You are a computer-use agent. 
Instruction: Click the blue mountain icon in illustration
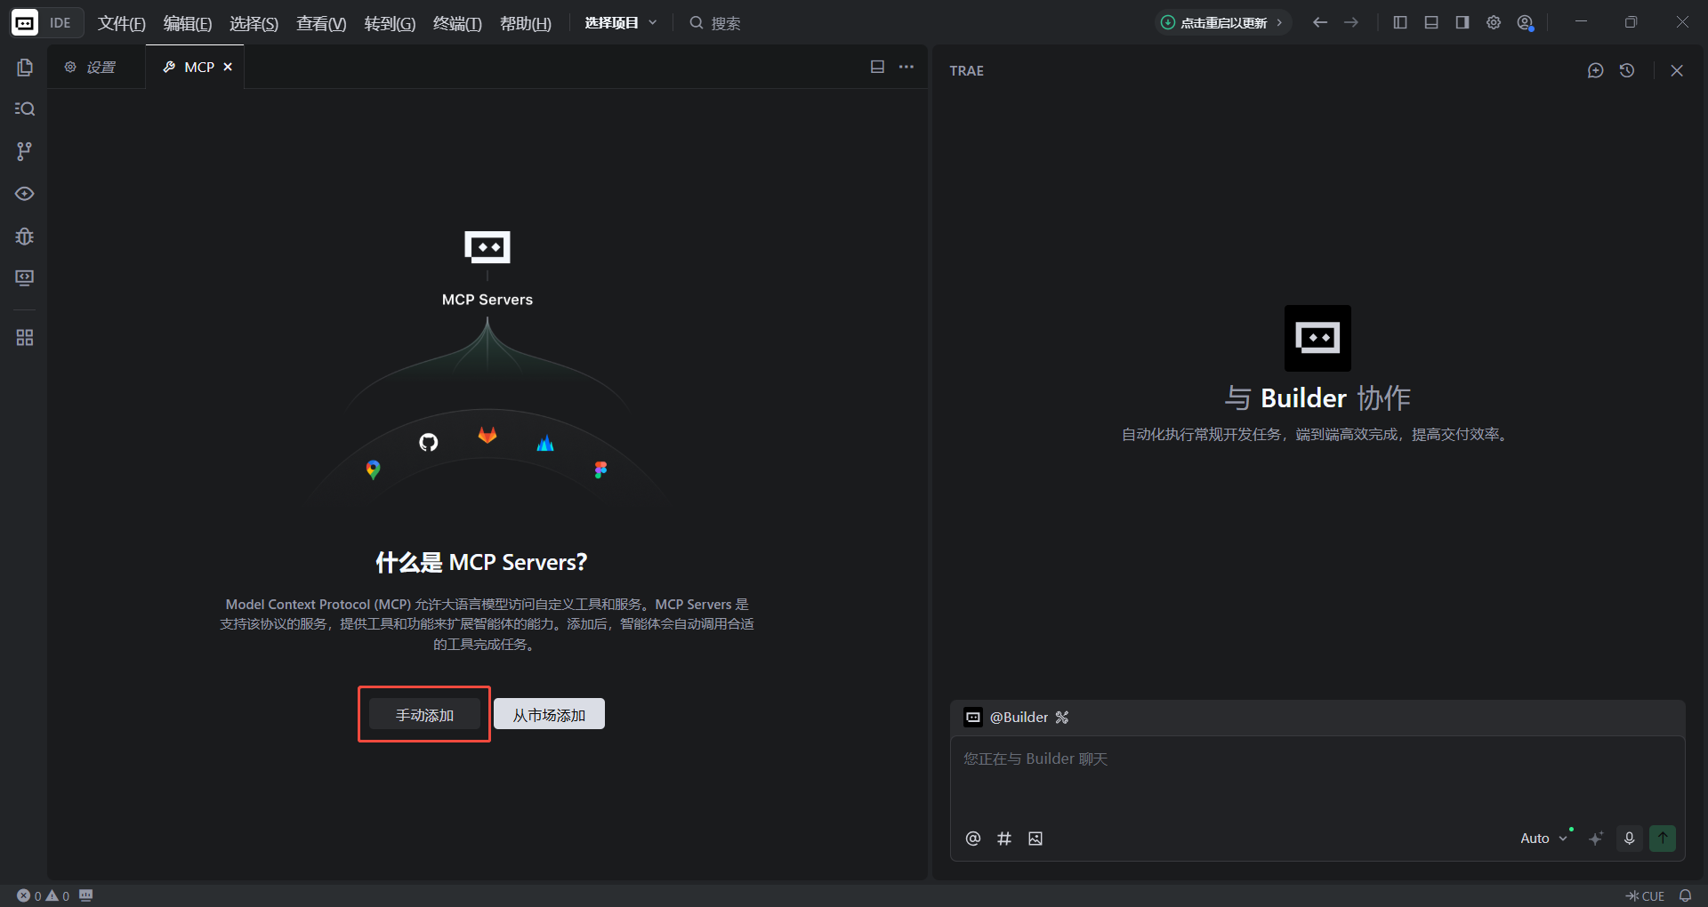pos(545,443)
